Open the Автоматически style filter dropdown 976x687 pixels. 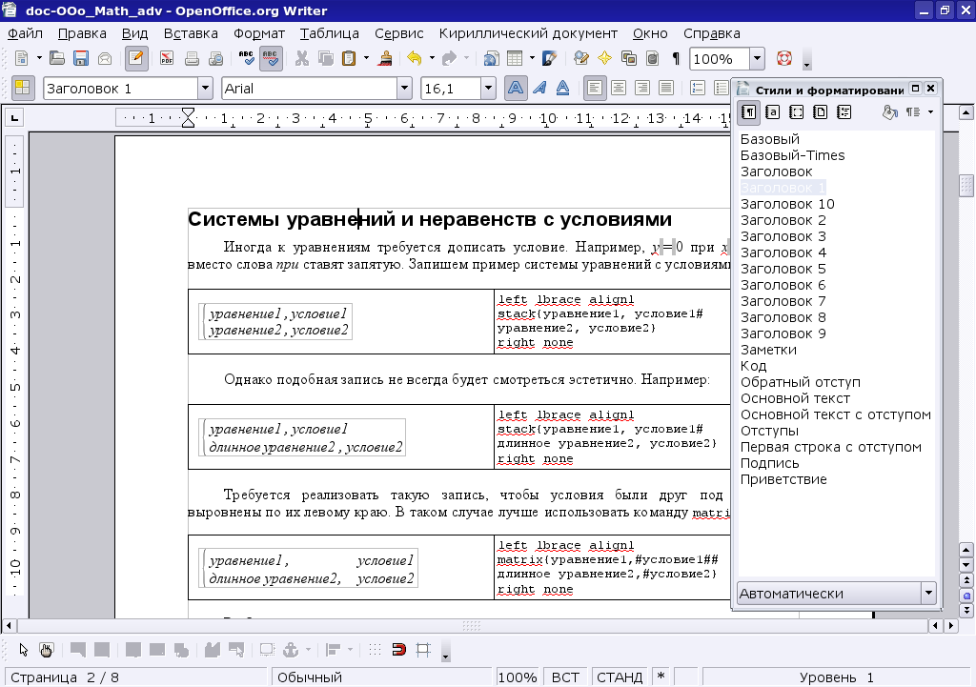926,593
